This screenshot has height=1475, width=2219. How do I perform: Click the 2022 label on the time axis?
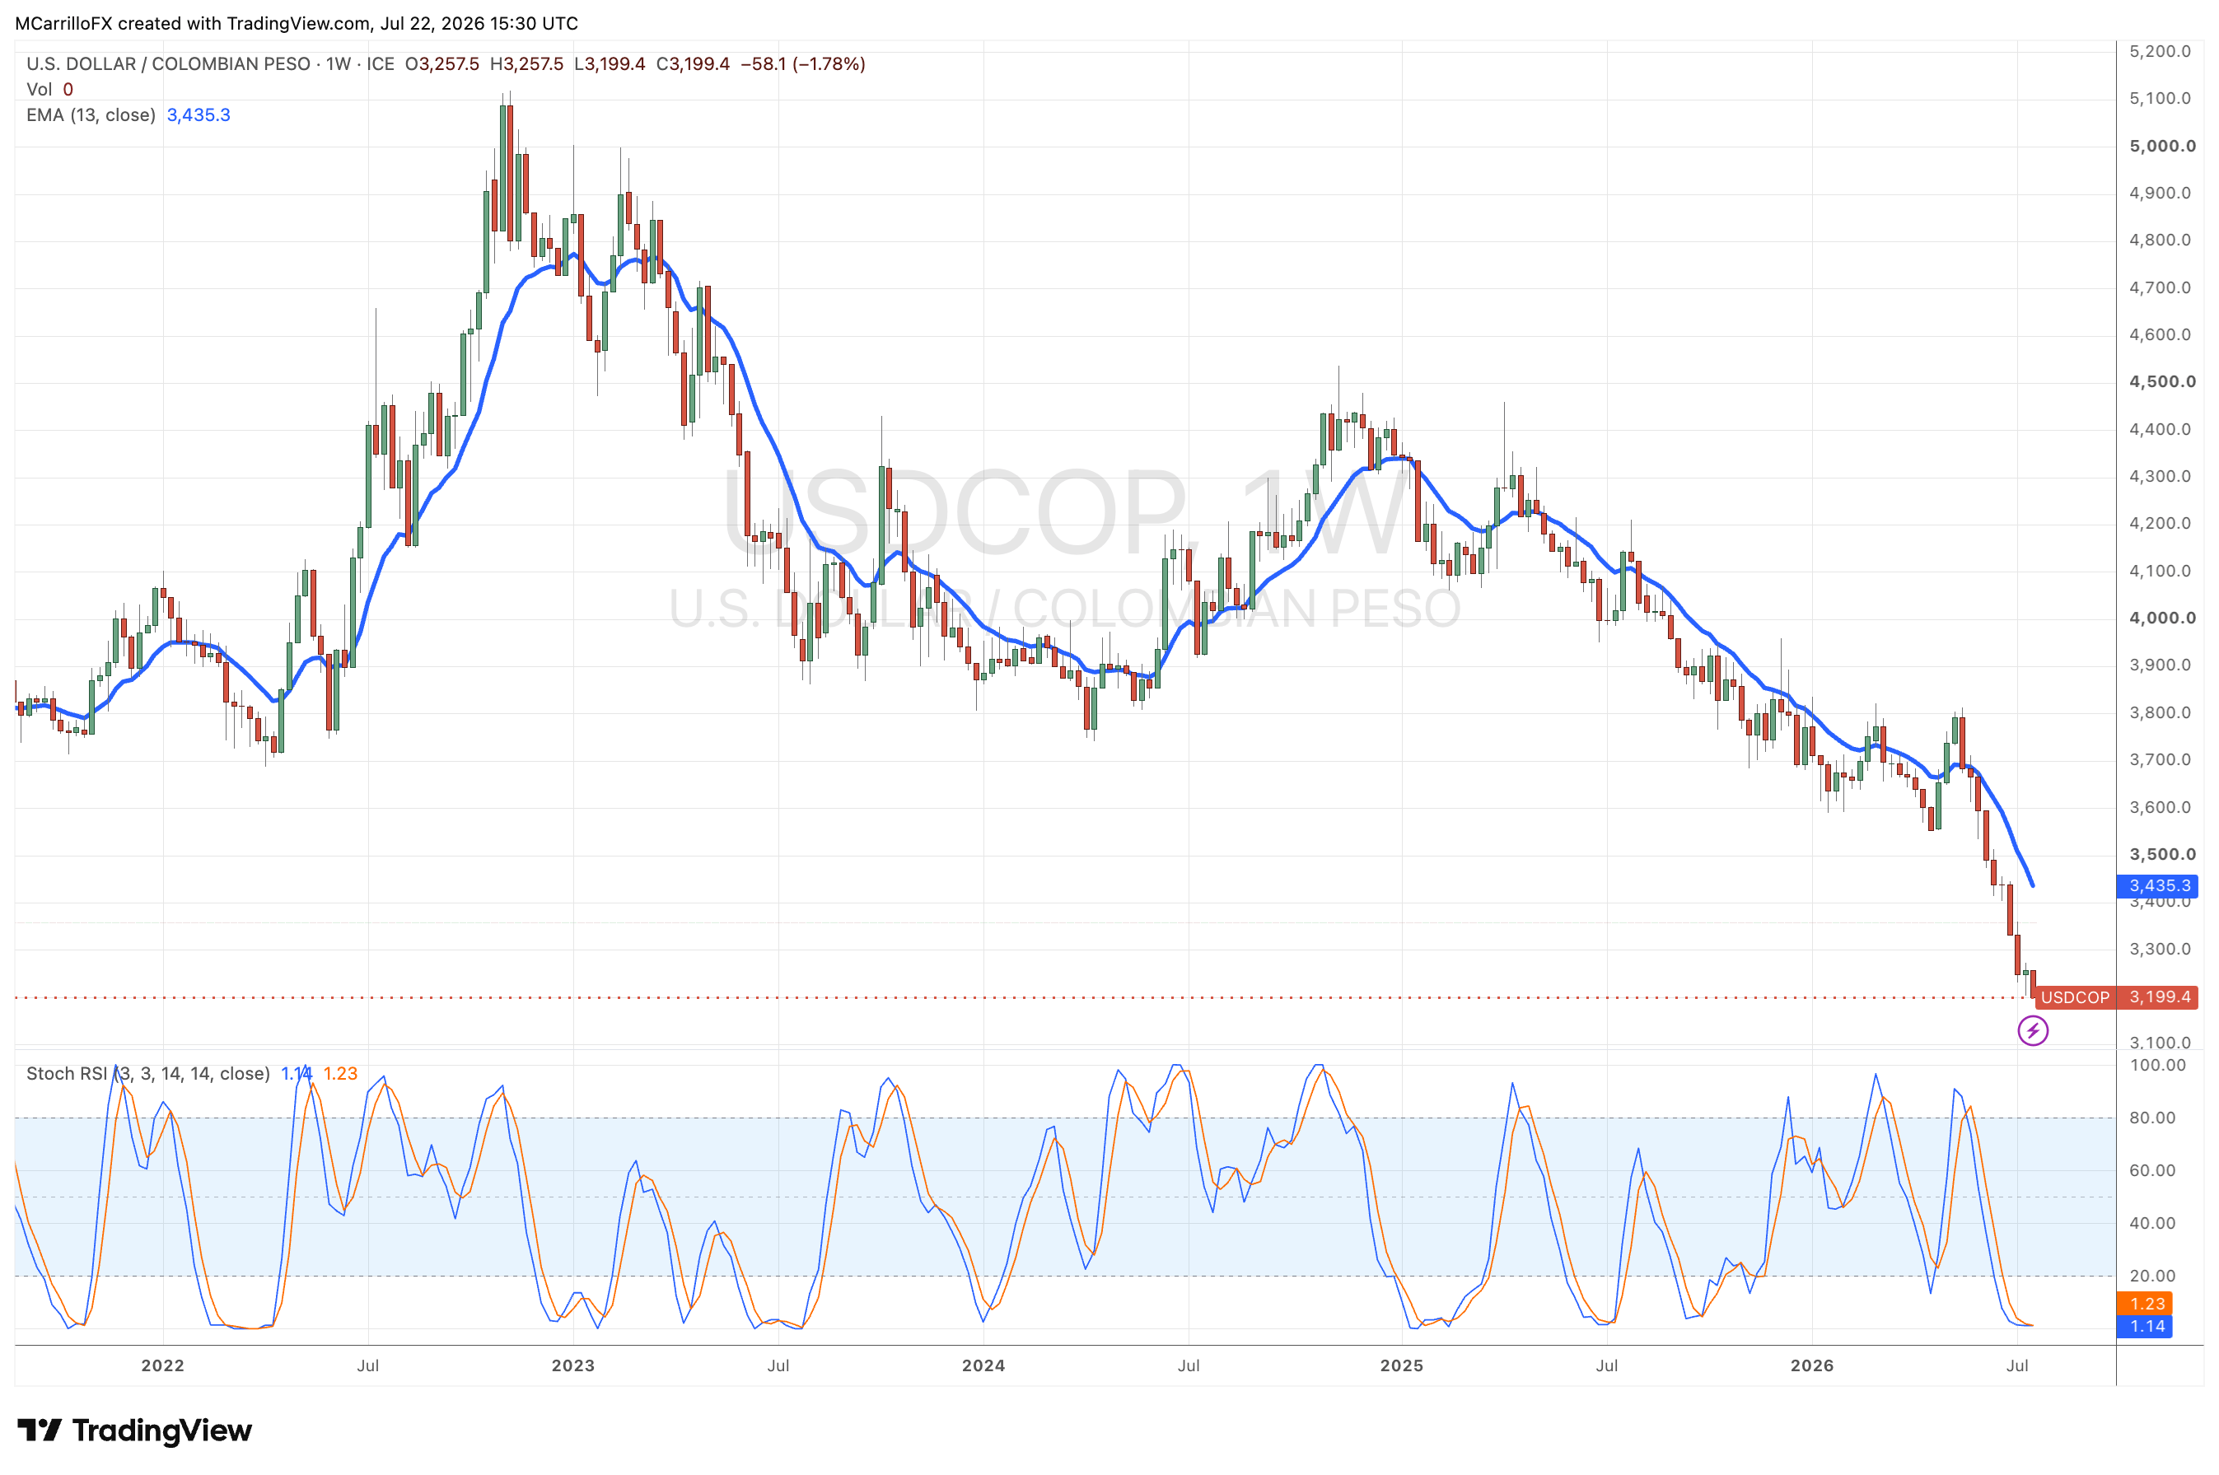pos(163,1365)
